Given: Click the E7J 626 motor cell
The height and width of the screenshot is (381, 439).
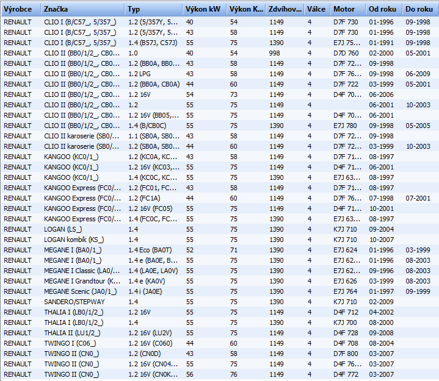Looking at the screenshot, I should [x=346, y=280].
